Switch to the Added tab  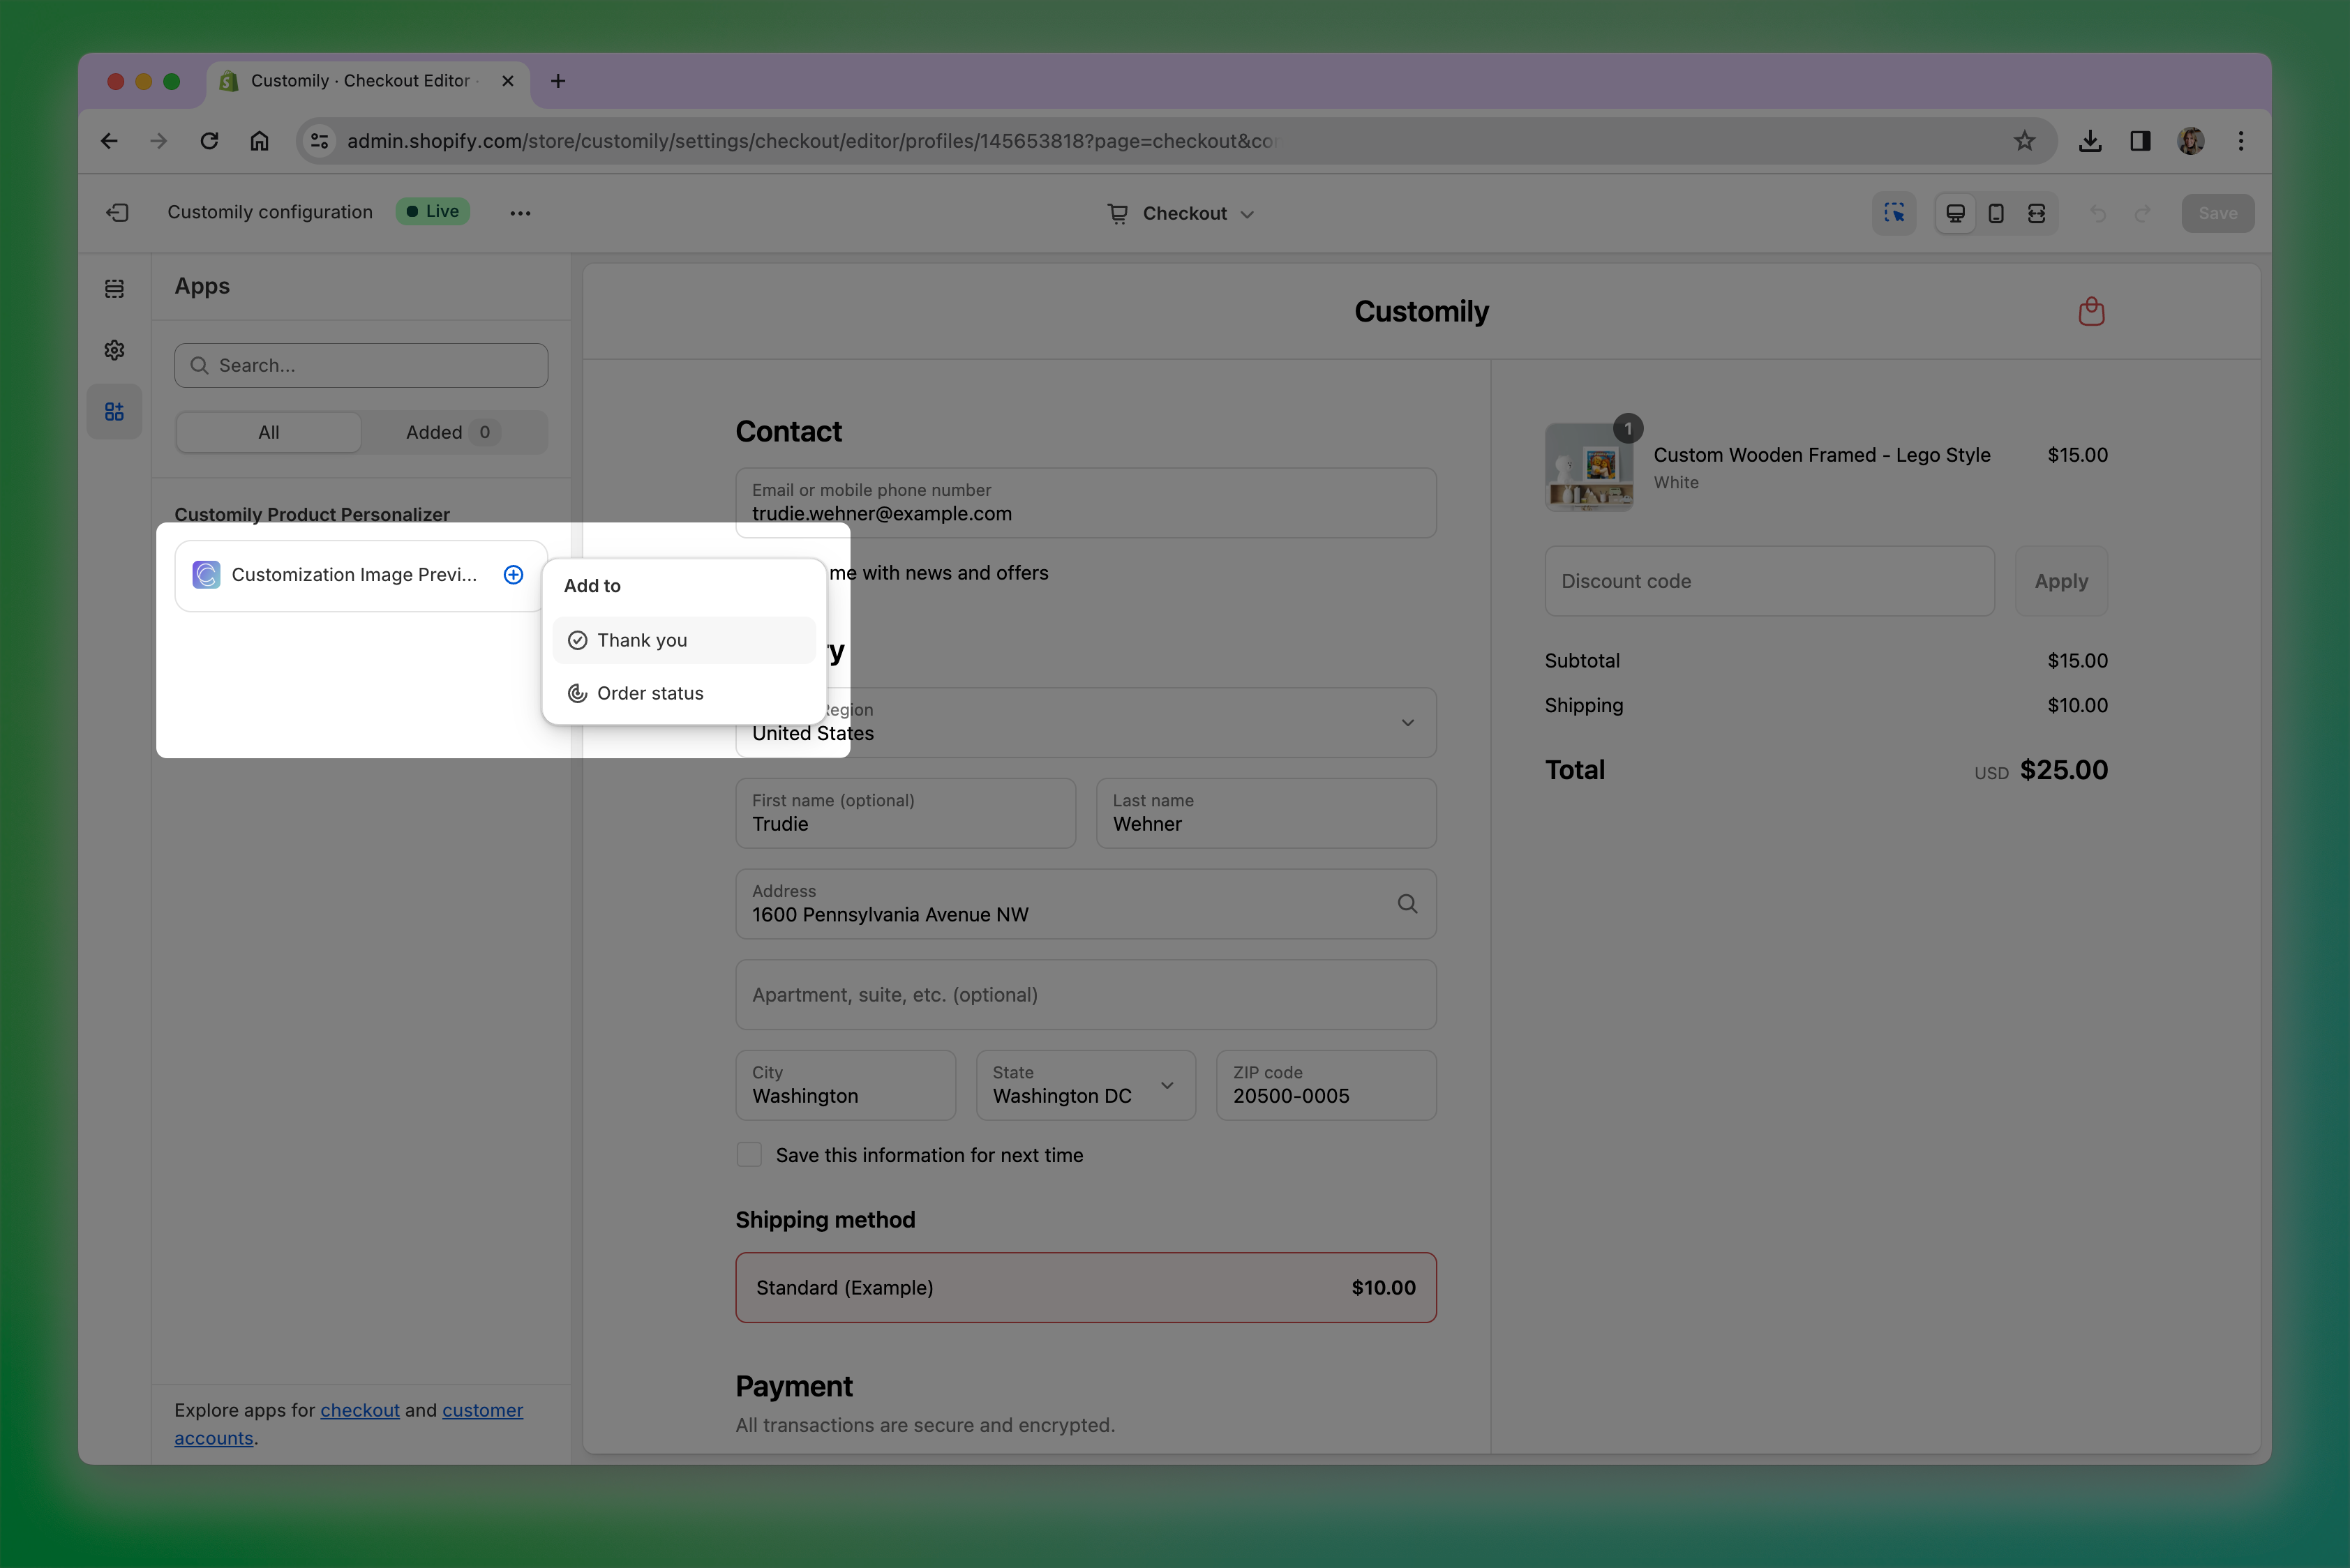tap(452, 432)
